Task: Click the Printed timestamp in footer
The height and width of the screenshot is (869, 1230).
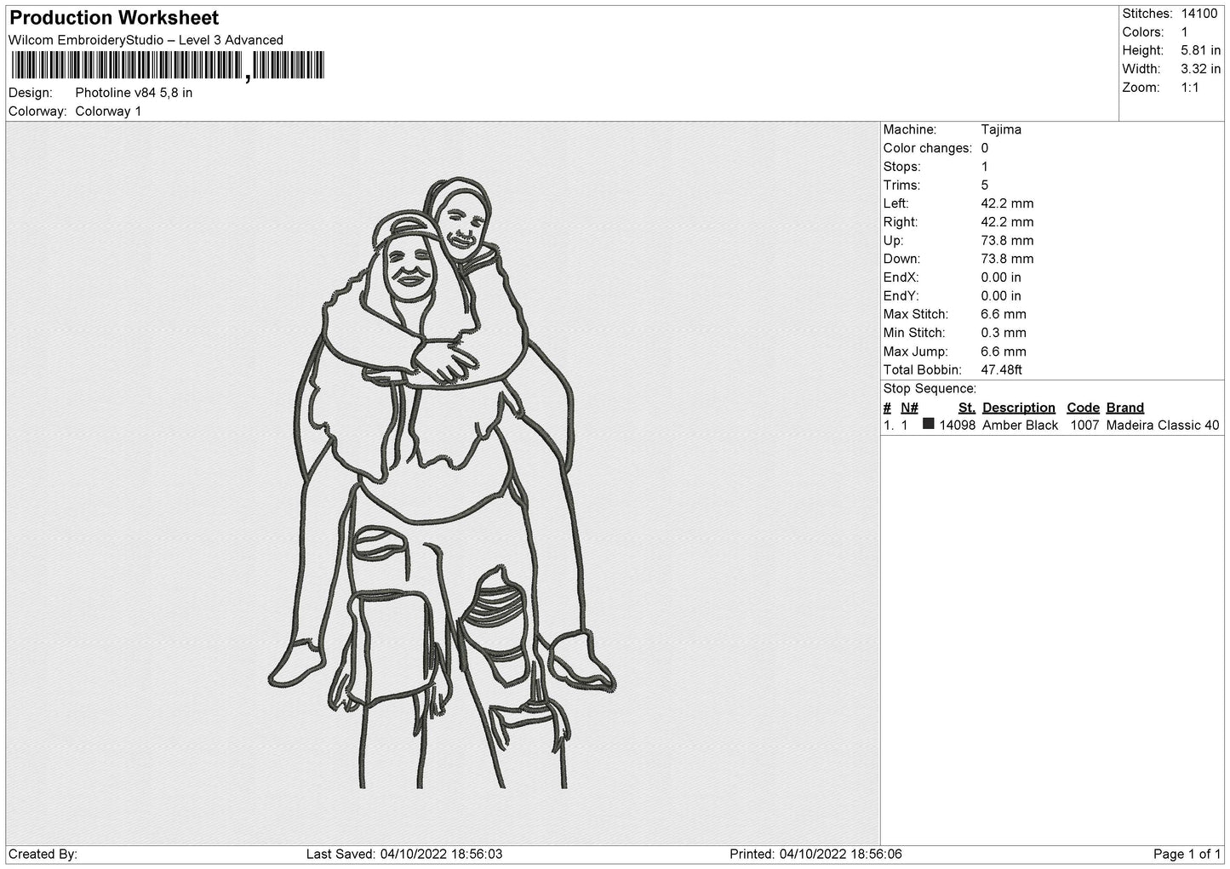Action: click(x=816, y=854)
